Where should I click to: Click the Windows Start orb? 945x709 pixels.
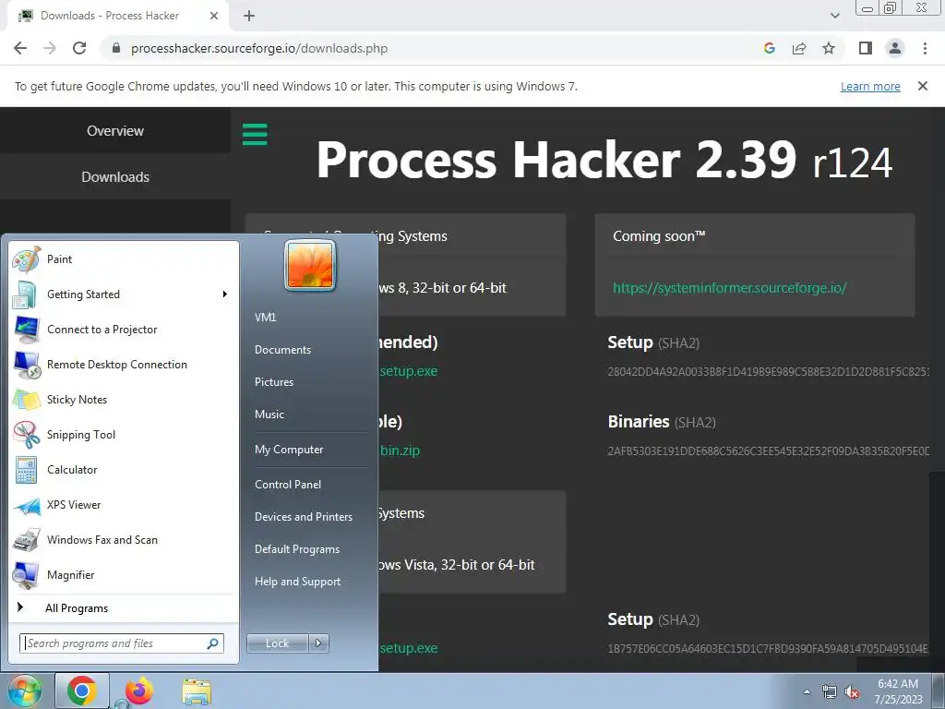[x=24, y=691]
